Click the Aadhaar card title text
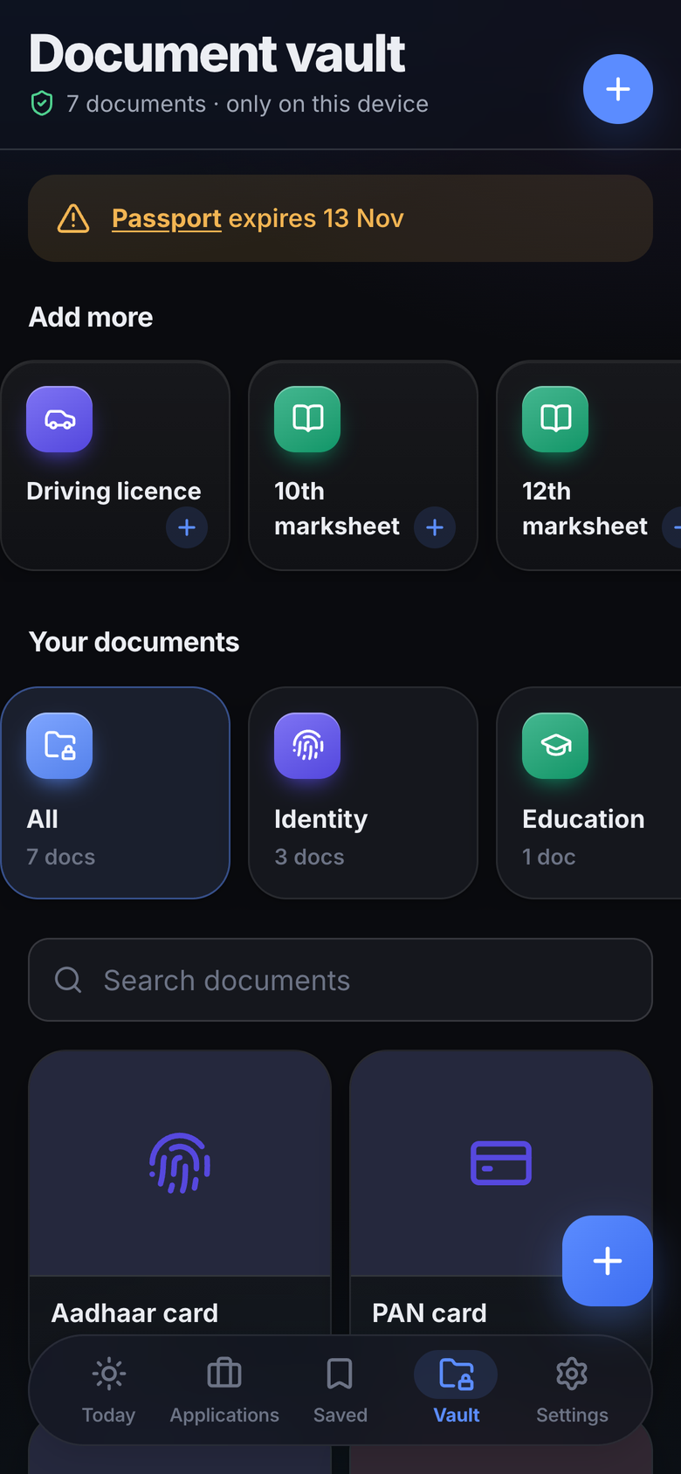 pyautogui.click(x=134, y=1312)
